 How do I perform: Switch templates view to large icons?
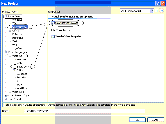156,11
